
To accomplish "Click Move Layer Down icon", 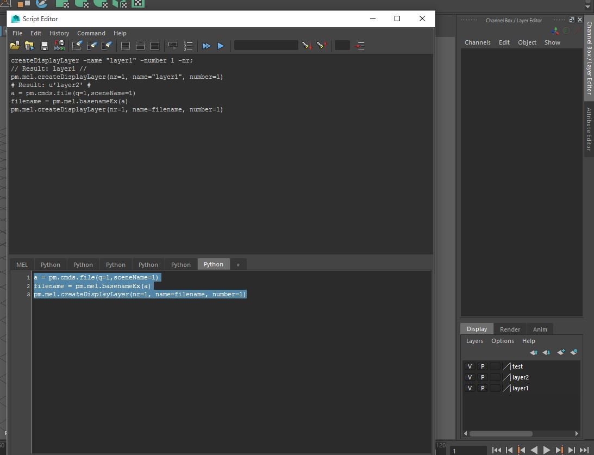I will point(546,352).
